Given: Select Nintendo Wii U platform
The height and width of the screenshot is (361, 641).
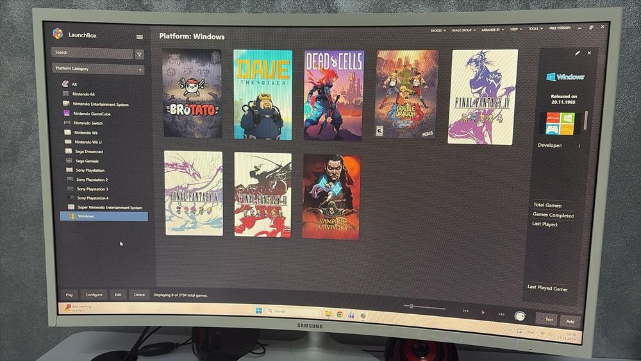Looking at the screenshot, I should [x=88, y=142].
